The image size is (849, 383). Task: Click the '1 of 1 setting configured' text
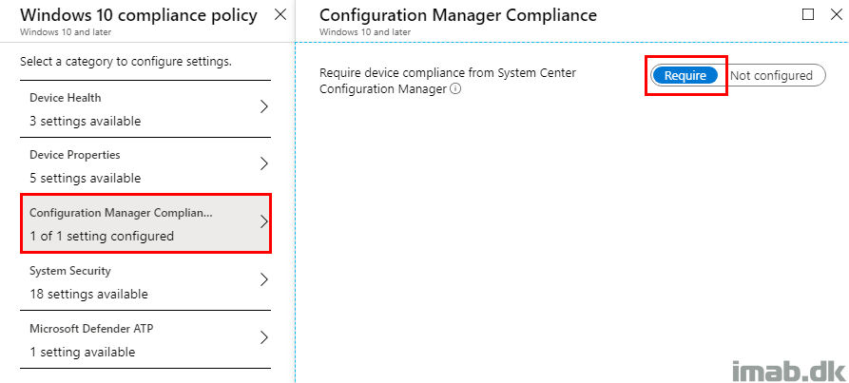[x=102, y=237]
